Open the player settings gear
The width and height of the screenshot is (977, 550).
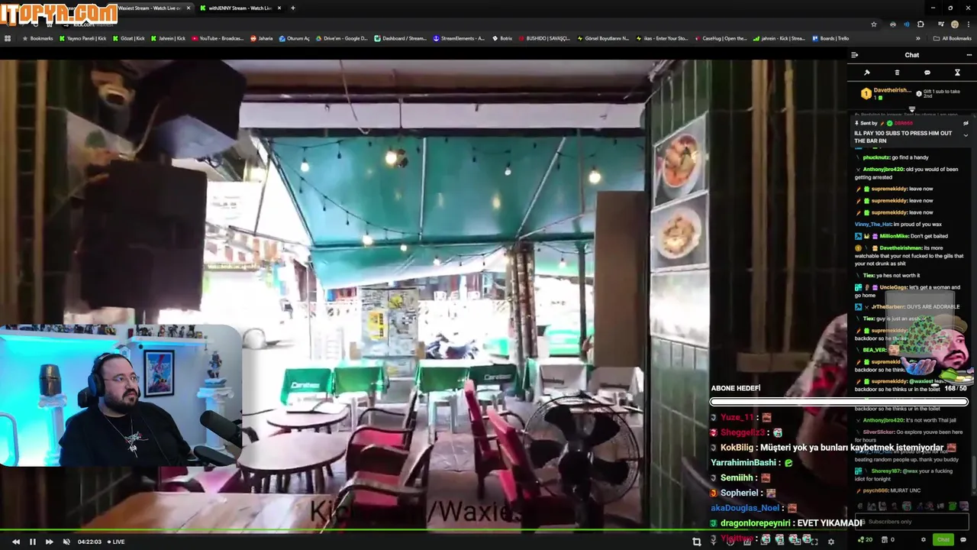pos(831,542)
